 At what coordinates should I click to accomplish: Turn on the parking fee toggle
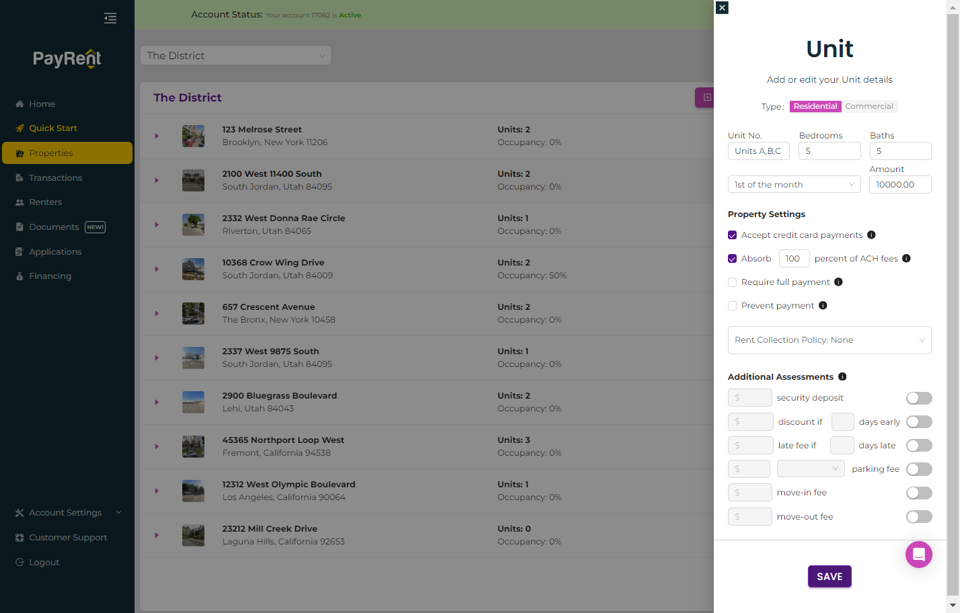919,469
